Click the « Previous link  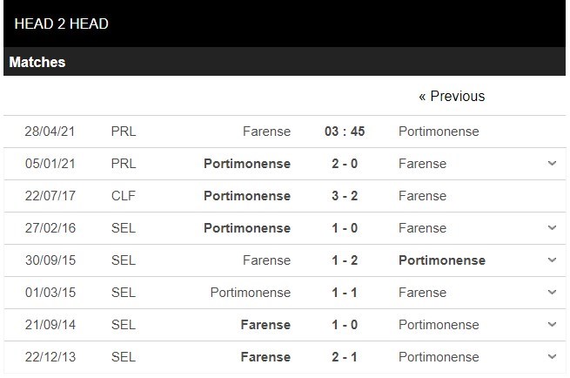[x=452, y=96]
